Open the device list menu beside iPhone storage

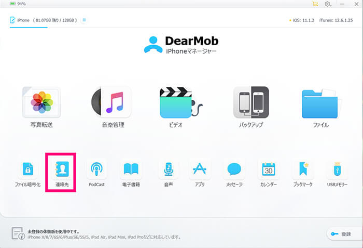pos(85,20)
